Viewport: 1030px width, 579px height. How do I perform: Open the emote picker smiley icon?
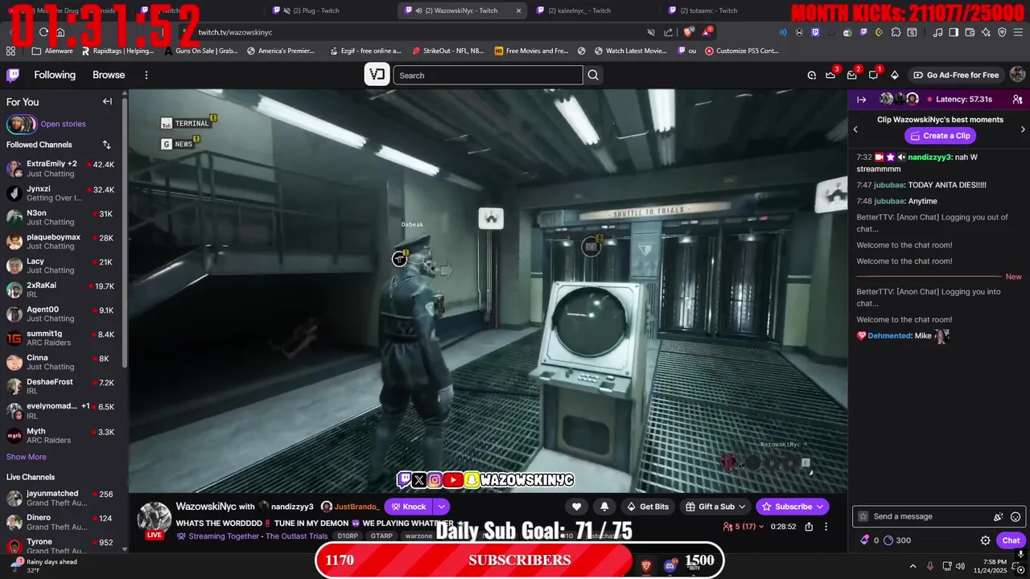point(1016,516)
